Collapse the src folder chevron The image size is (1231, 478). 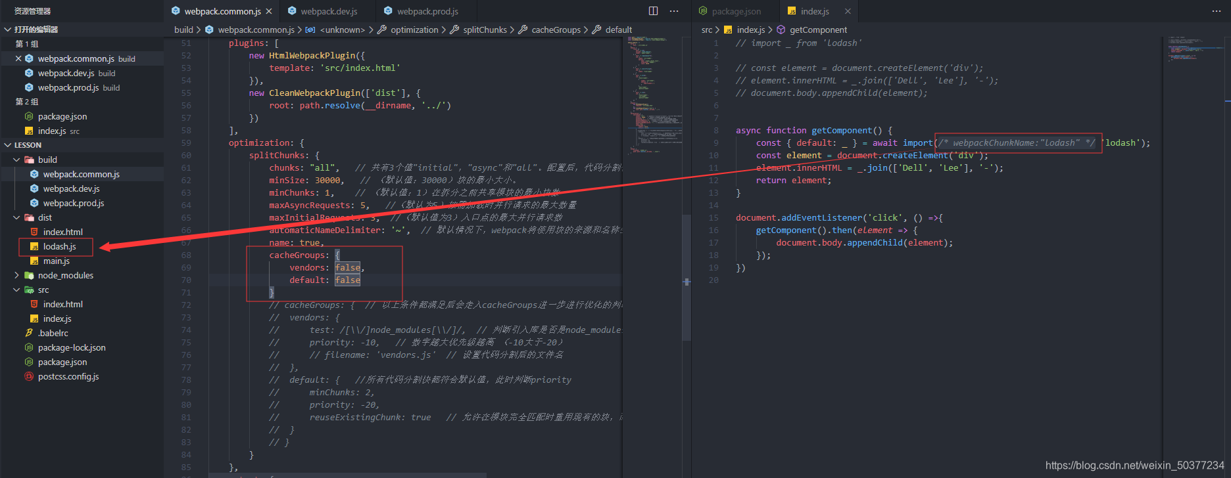[17, 290]
